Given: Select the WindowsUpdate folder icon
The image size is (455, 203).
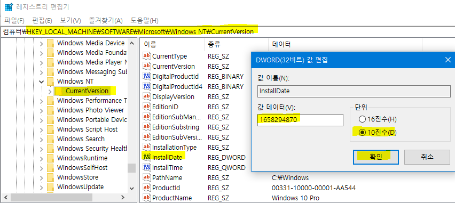Looking at the screenshot, I should click(x=51, y=187).
